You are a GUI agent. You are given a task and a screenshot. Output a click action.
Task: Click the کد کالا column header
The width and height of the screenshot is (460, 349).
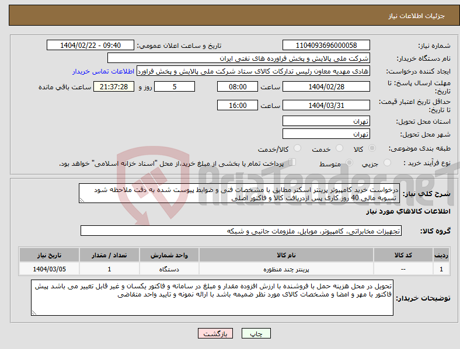[403, 255]
